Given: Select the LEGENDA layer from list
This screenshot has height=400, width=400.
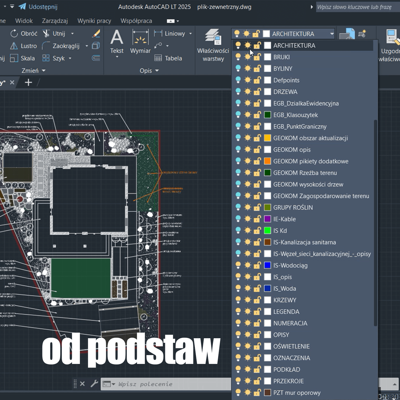Looking at the screenshot, I should (x=286, y=312).
